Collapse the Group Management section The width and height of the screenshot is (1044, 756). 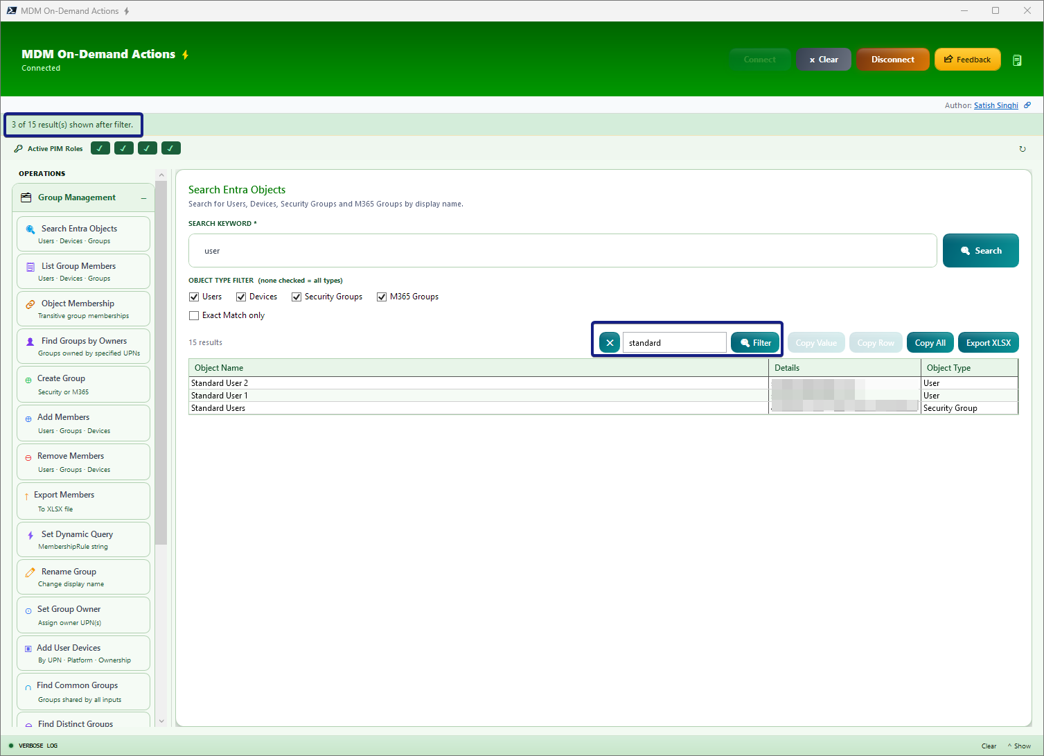coord(143,198)
